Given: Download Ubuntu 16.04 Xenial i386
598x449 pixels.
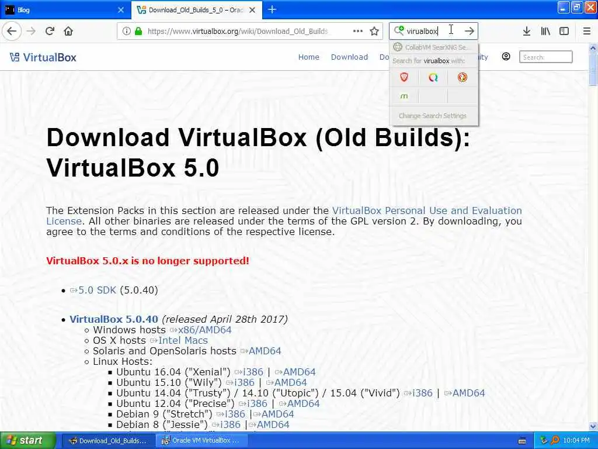Looking at the screenshot, I should [x=253, y=372].
